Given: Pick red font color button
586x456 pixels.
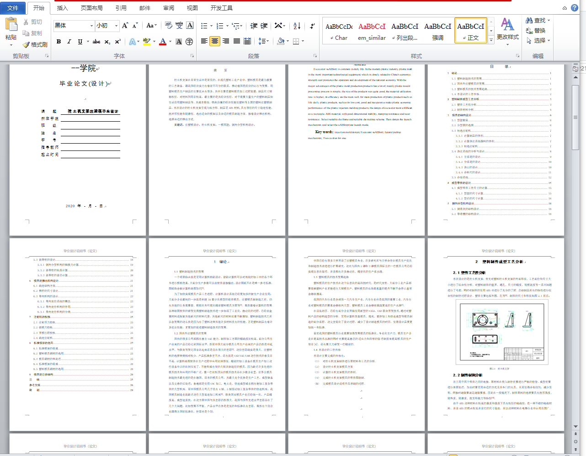Looking at the screenshot, I should [163, 42].
